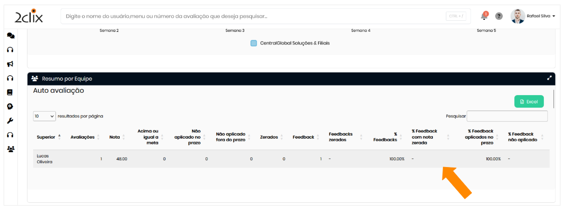
Task: Open the notifications bell
Action: pyautogui.click(x=484, y=16)
